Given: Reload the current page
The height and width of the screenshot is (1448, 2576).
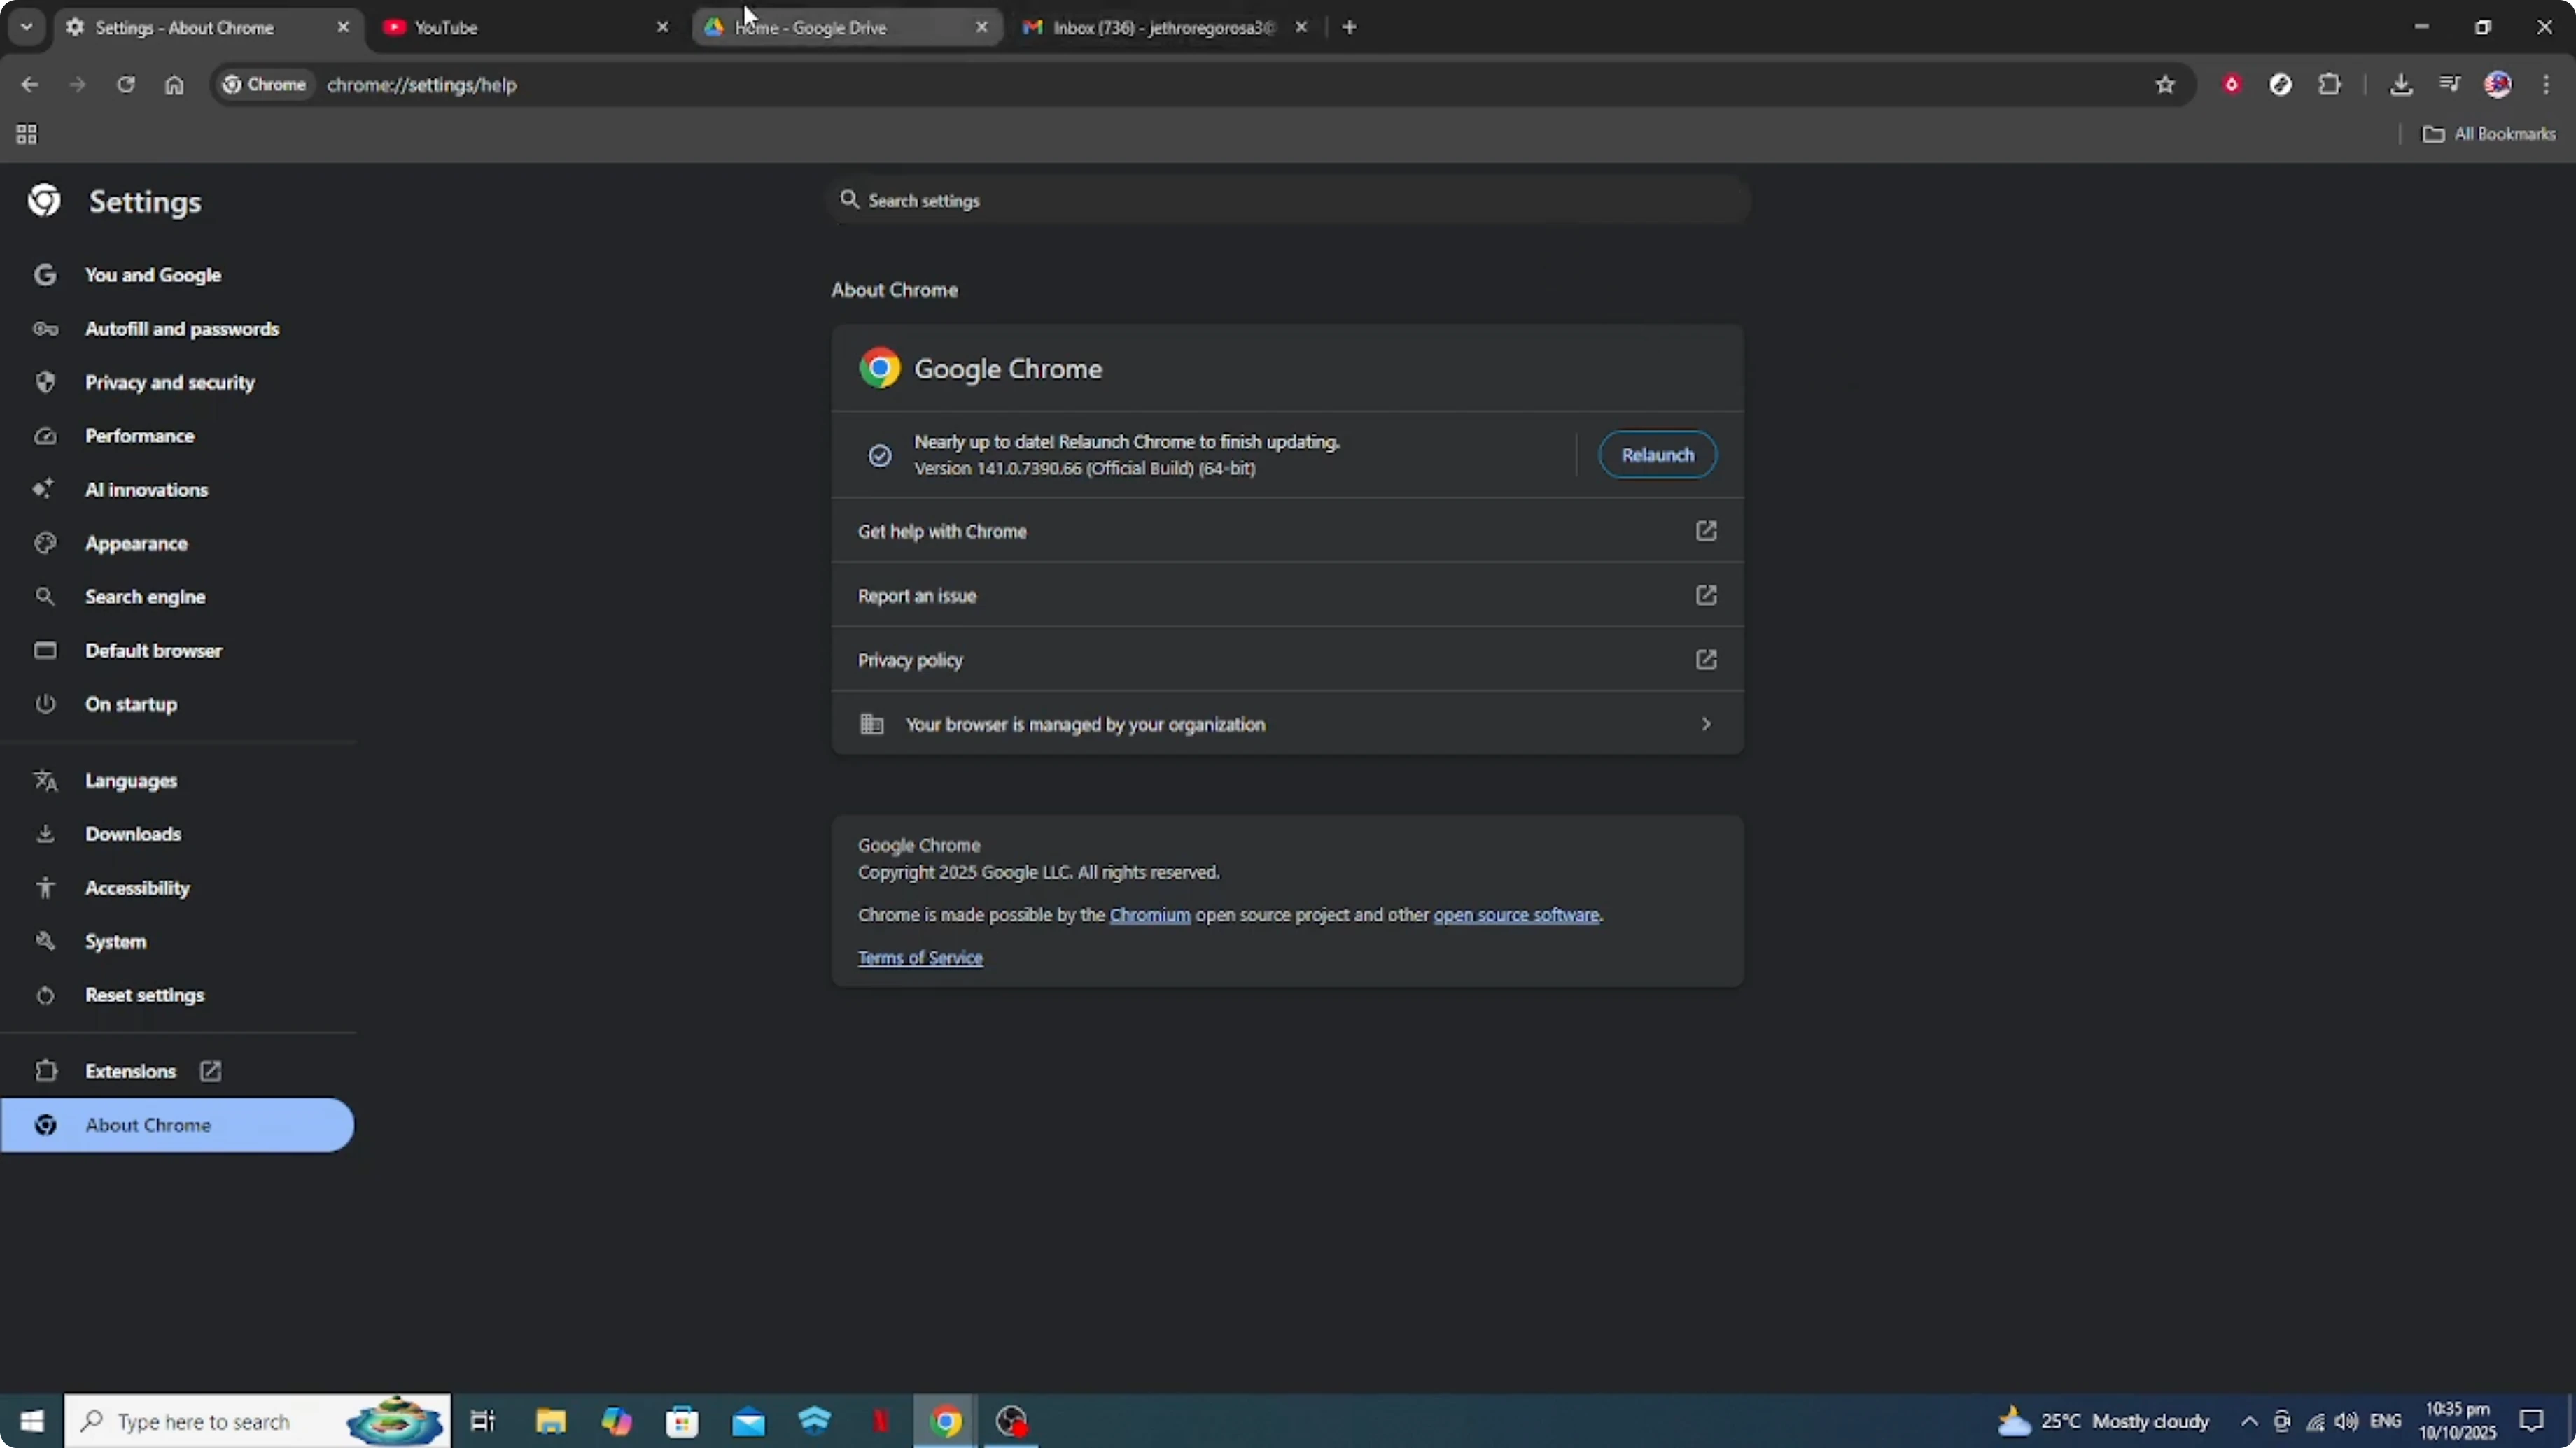Looking at the screenshot, I should point(125,85).
